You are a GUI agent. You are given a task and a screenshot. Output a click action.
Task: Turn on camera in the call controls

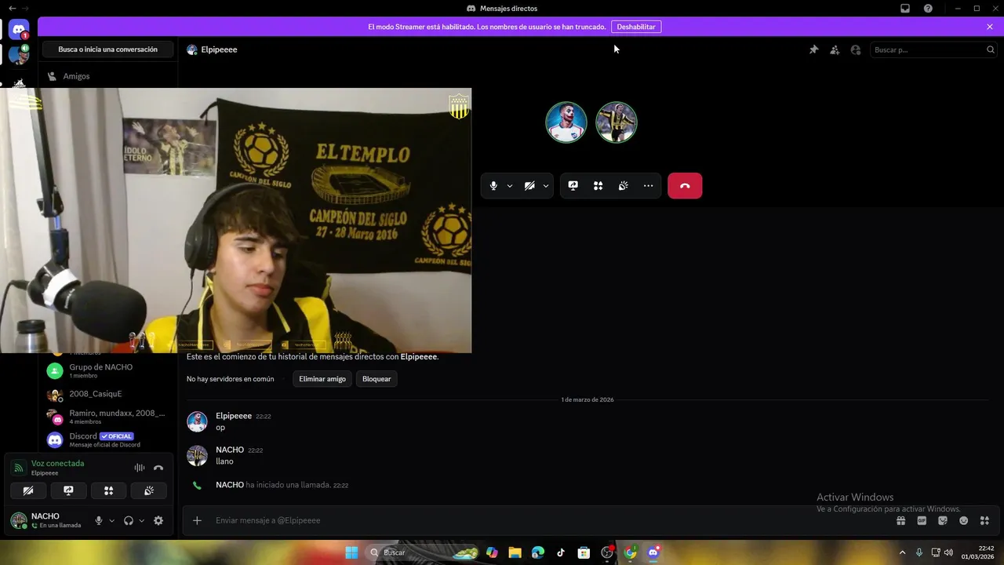click(x=529, y=186)
